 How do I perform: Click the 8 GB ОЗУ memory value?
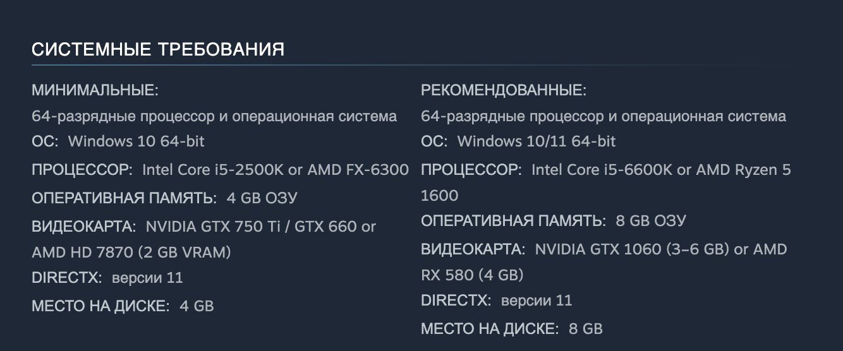651,221
